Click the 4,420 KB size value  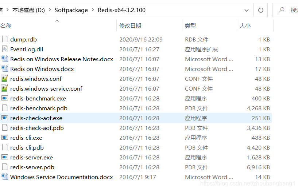pos(258,147)
